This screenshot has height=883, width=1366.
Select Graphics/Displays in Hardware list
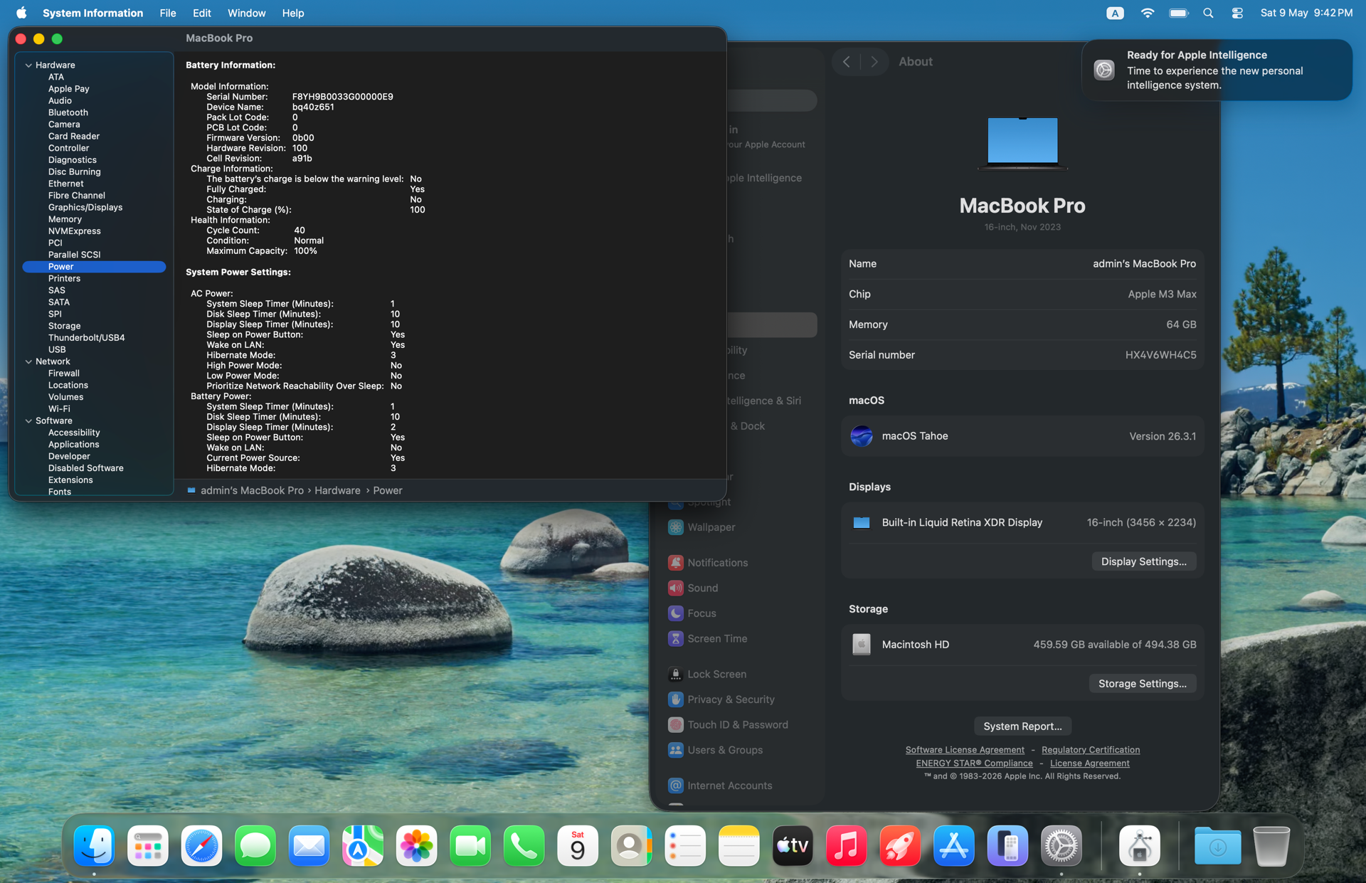tap(85, 208)
